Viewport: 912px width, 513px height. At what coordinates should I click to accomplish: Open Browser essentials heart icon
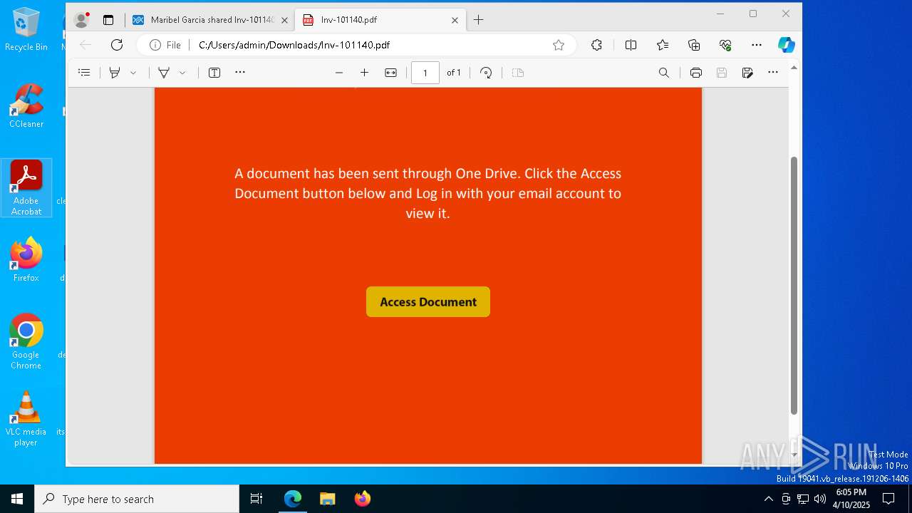[x=725, y=45]
